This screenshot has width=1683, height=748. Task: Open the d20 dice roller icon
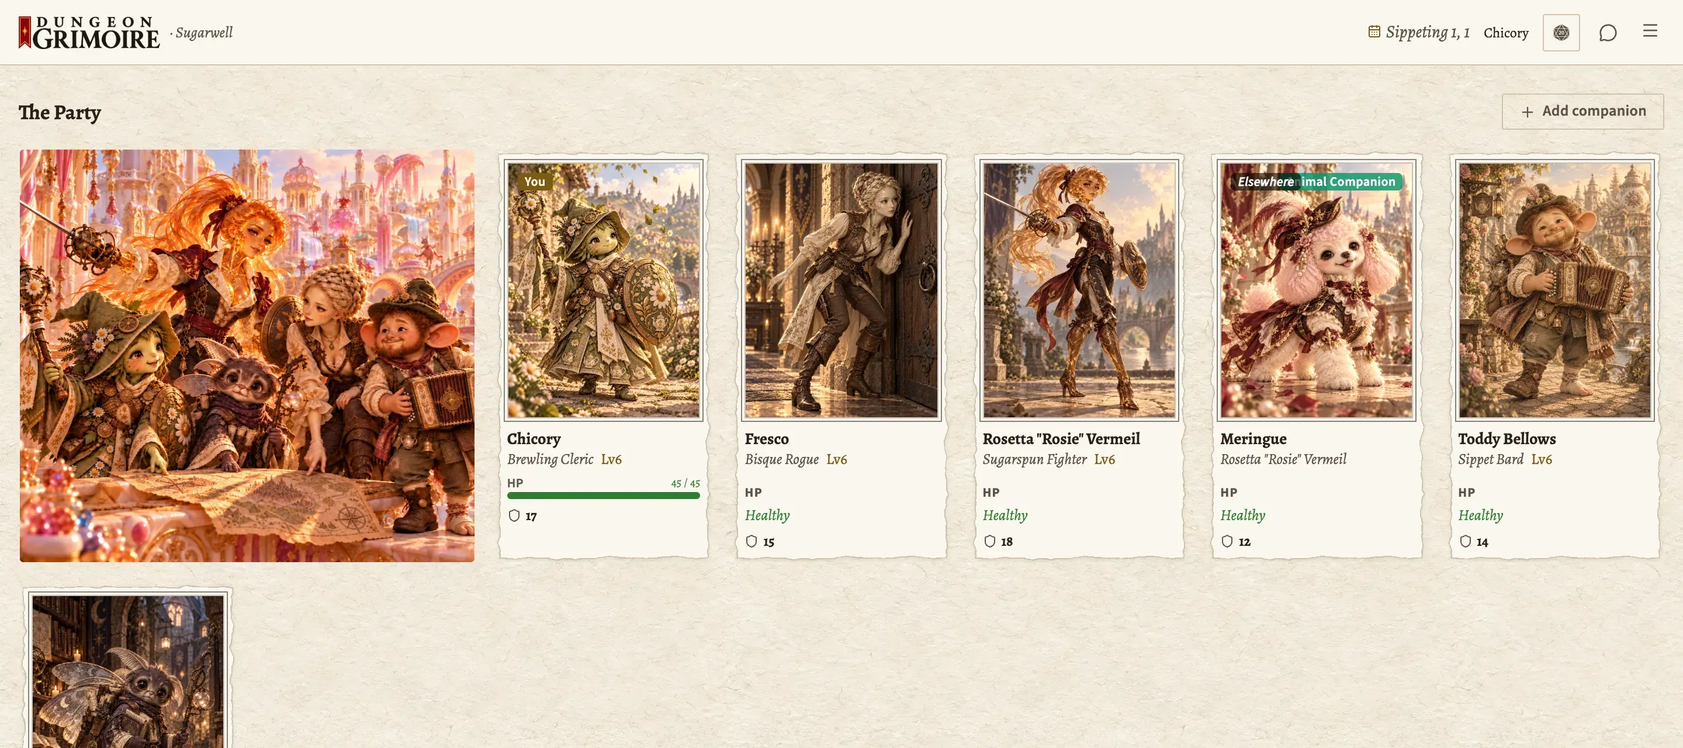click(1561, 33)
